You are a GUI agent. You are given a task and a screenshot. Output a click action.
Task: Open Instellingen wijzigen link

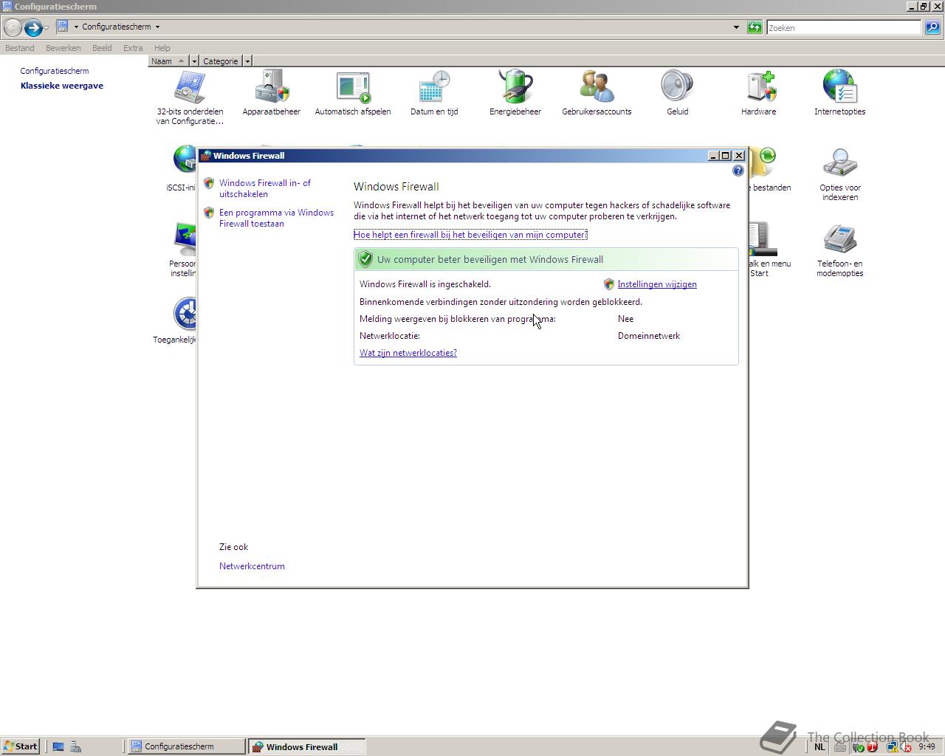click(x=657, y=284)
